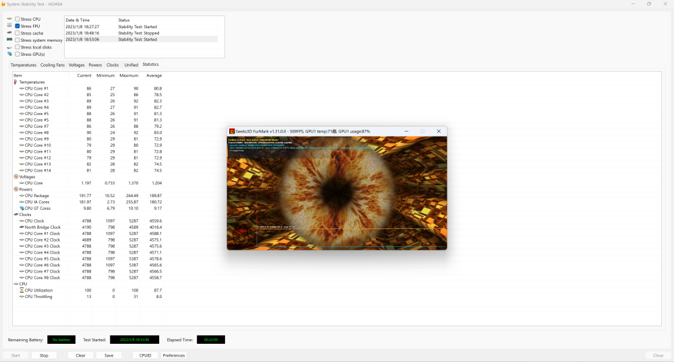
Task: Click the disk icon beside Stress local disks
Action: click(x=9, y=47)
